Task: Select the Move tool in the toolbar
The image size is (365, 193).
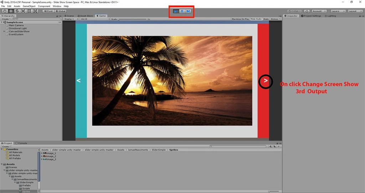Action: [11, 11]
